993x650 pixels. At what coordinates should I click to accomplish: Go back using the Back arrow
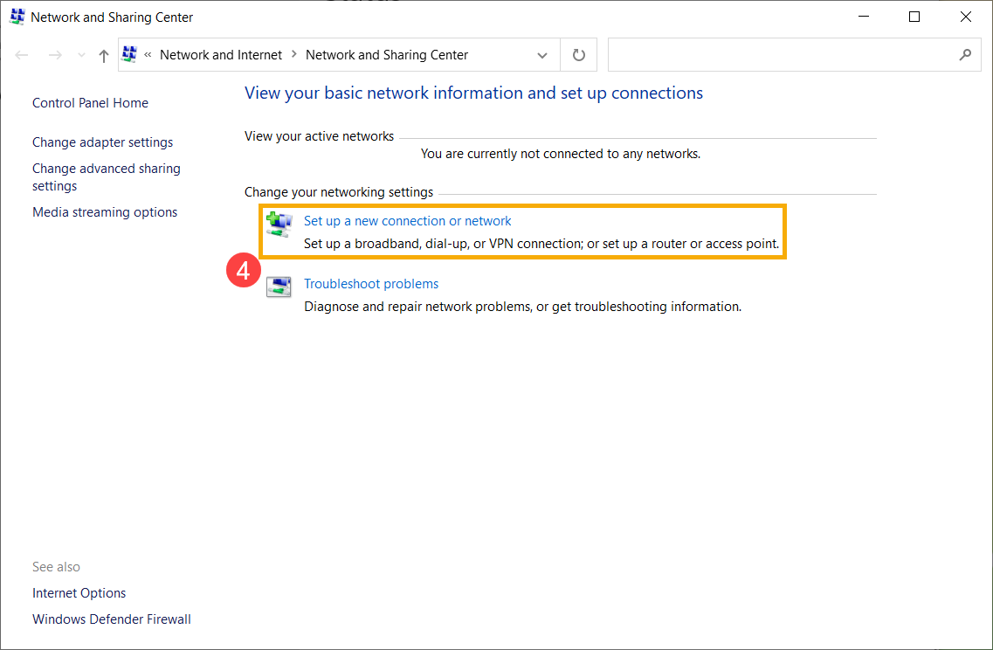23,55
